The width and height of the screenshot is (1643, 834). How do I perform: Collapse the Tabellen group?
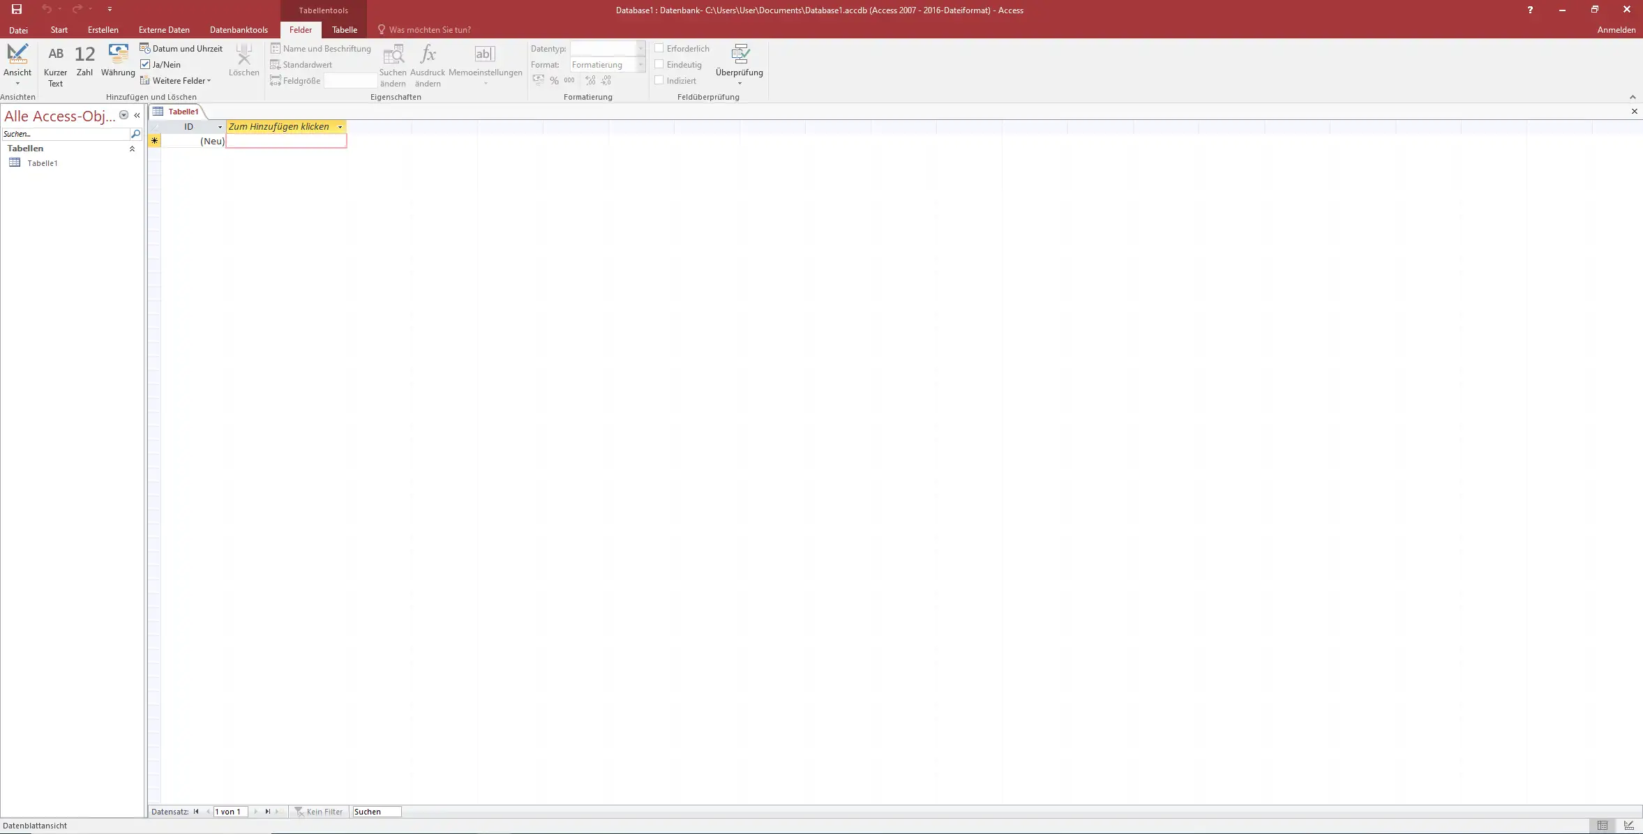[132, 149]
